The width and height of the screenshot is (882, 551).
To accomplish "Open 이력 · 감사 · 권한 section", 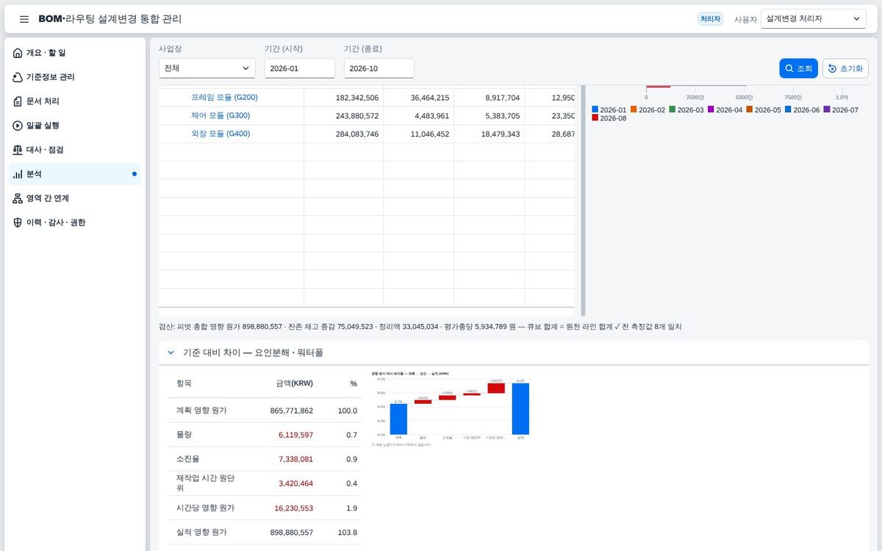I will [x=75, y=223].
